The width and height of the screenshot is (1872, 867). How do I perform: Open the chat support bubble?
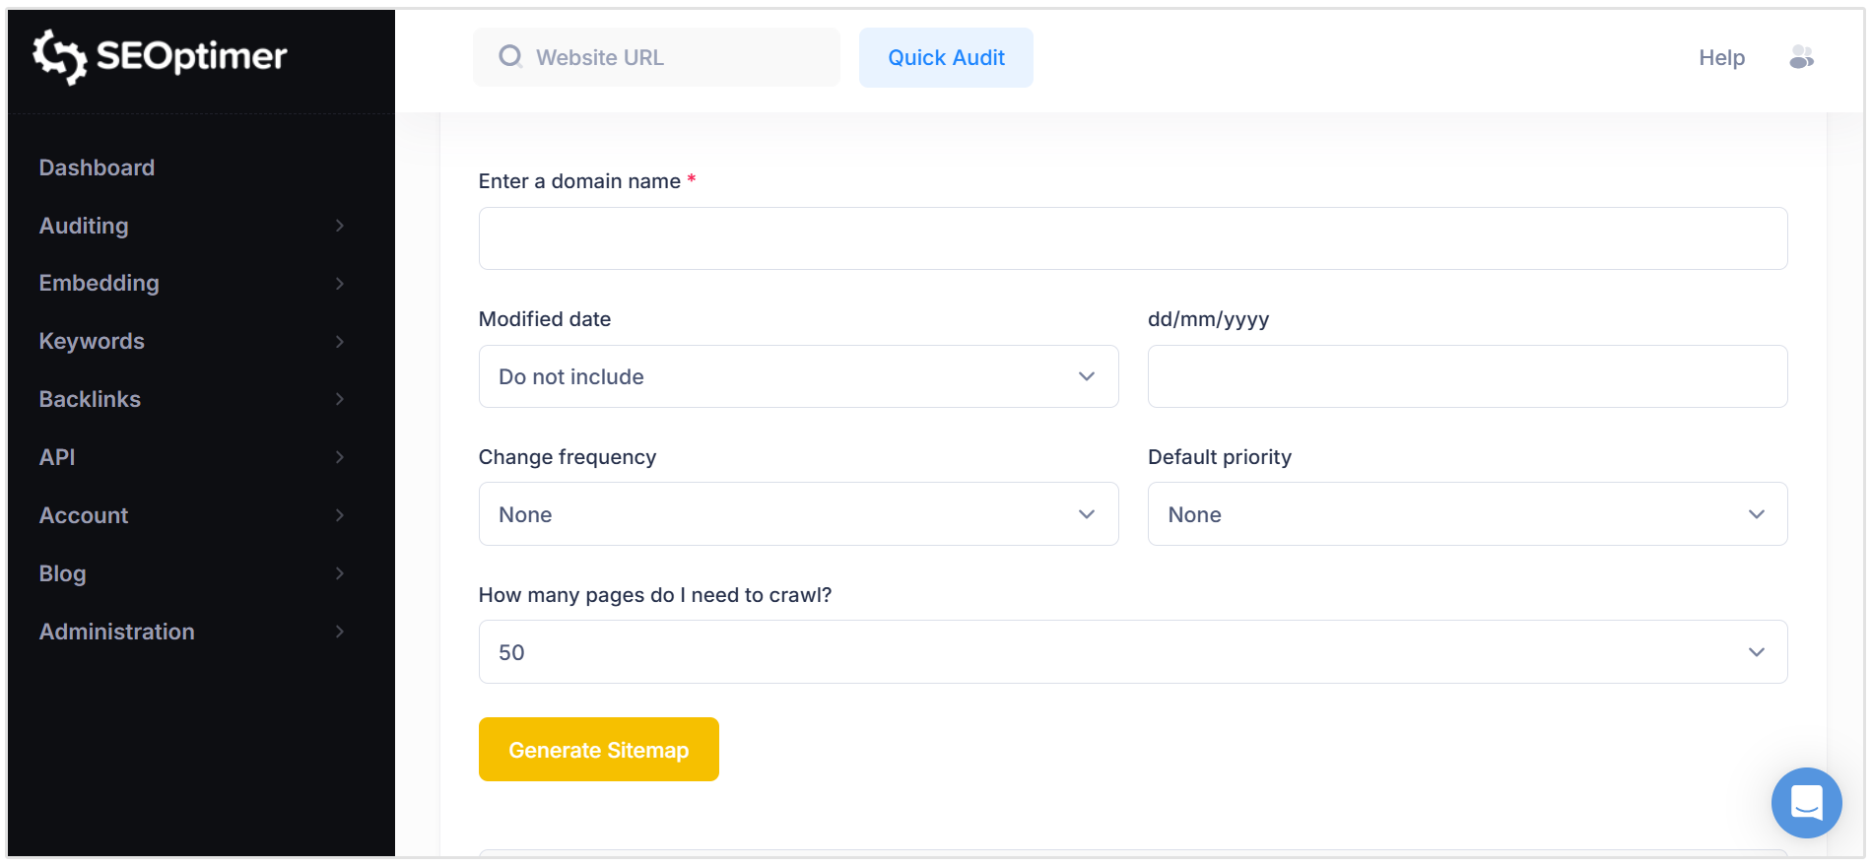[1806, 803]
